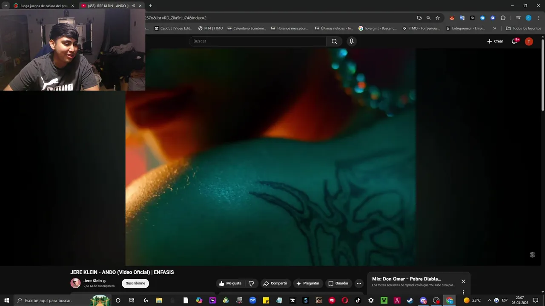This screenshot has height=306, width=545.
Task: Open hora gmt - Buscar bookmark
Action: (x=378, y=28)
